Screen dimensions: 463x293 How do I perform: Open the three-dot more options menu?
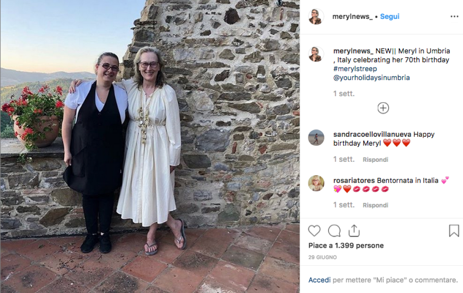tap(454, 17)
